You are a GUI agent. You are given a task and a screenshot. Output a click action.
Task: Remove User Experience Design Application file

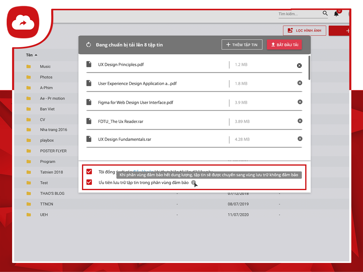pyautogui.click(x=300, y=83)
